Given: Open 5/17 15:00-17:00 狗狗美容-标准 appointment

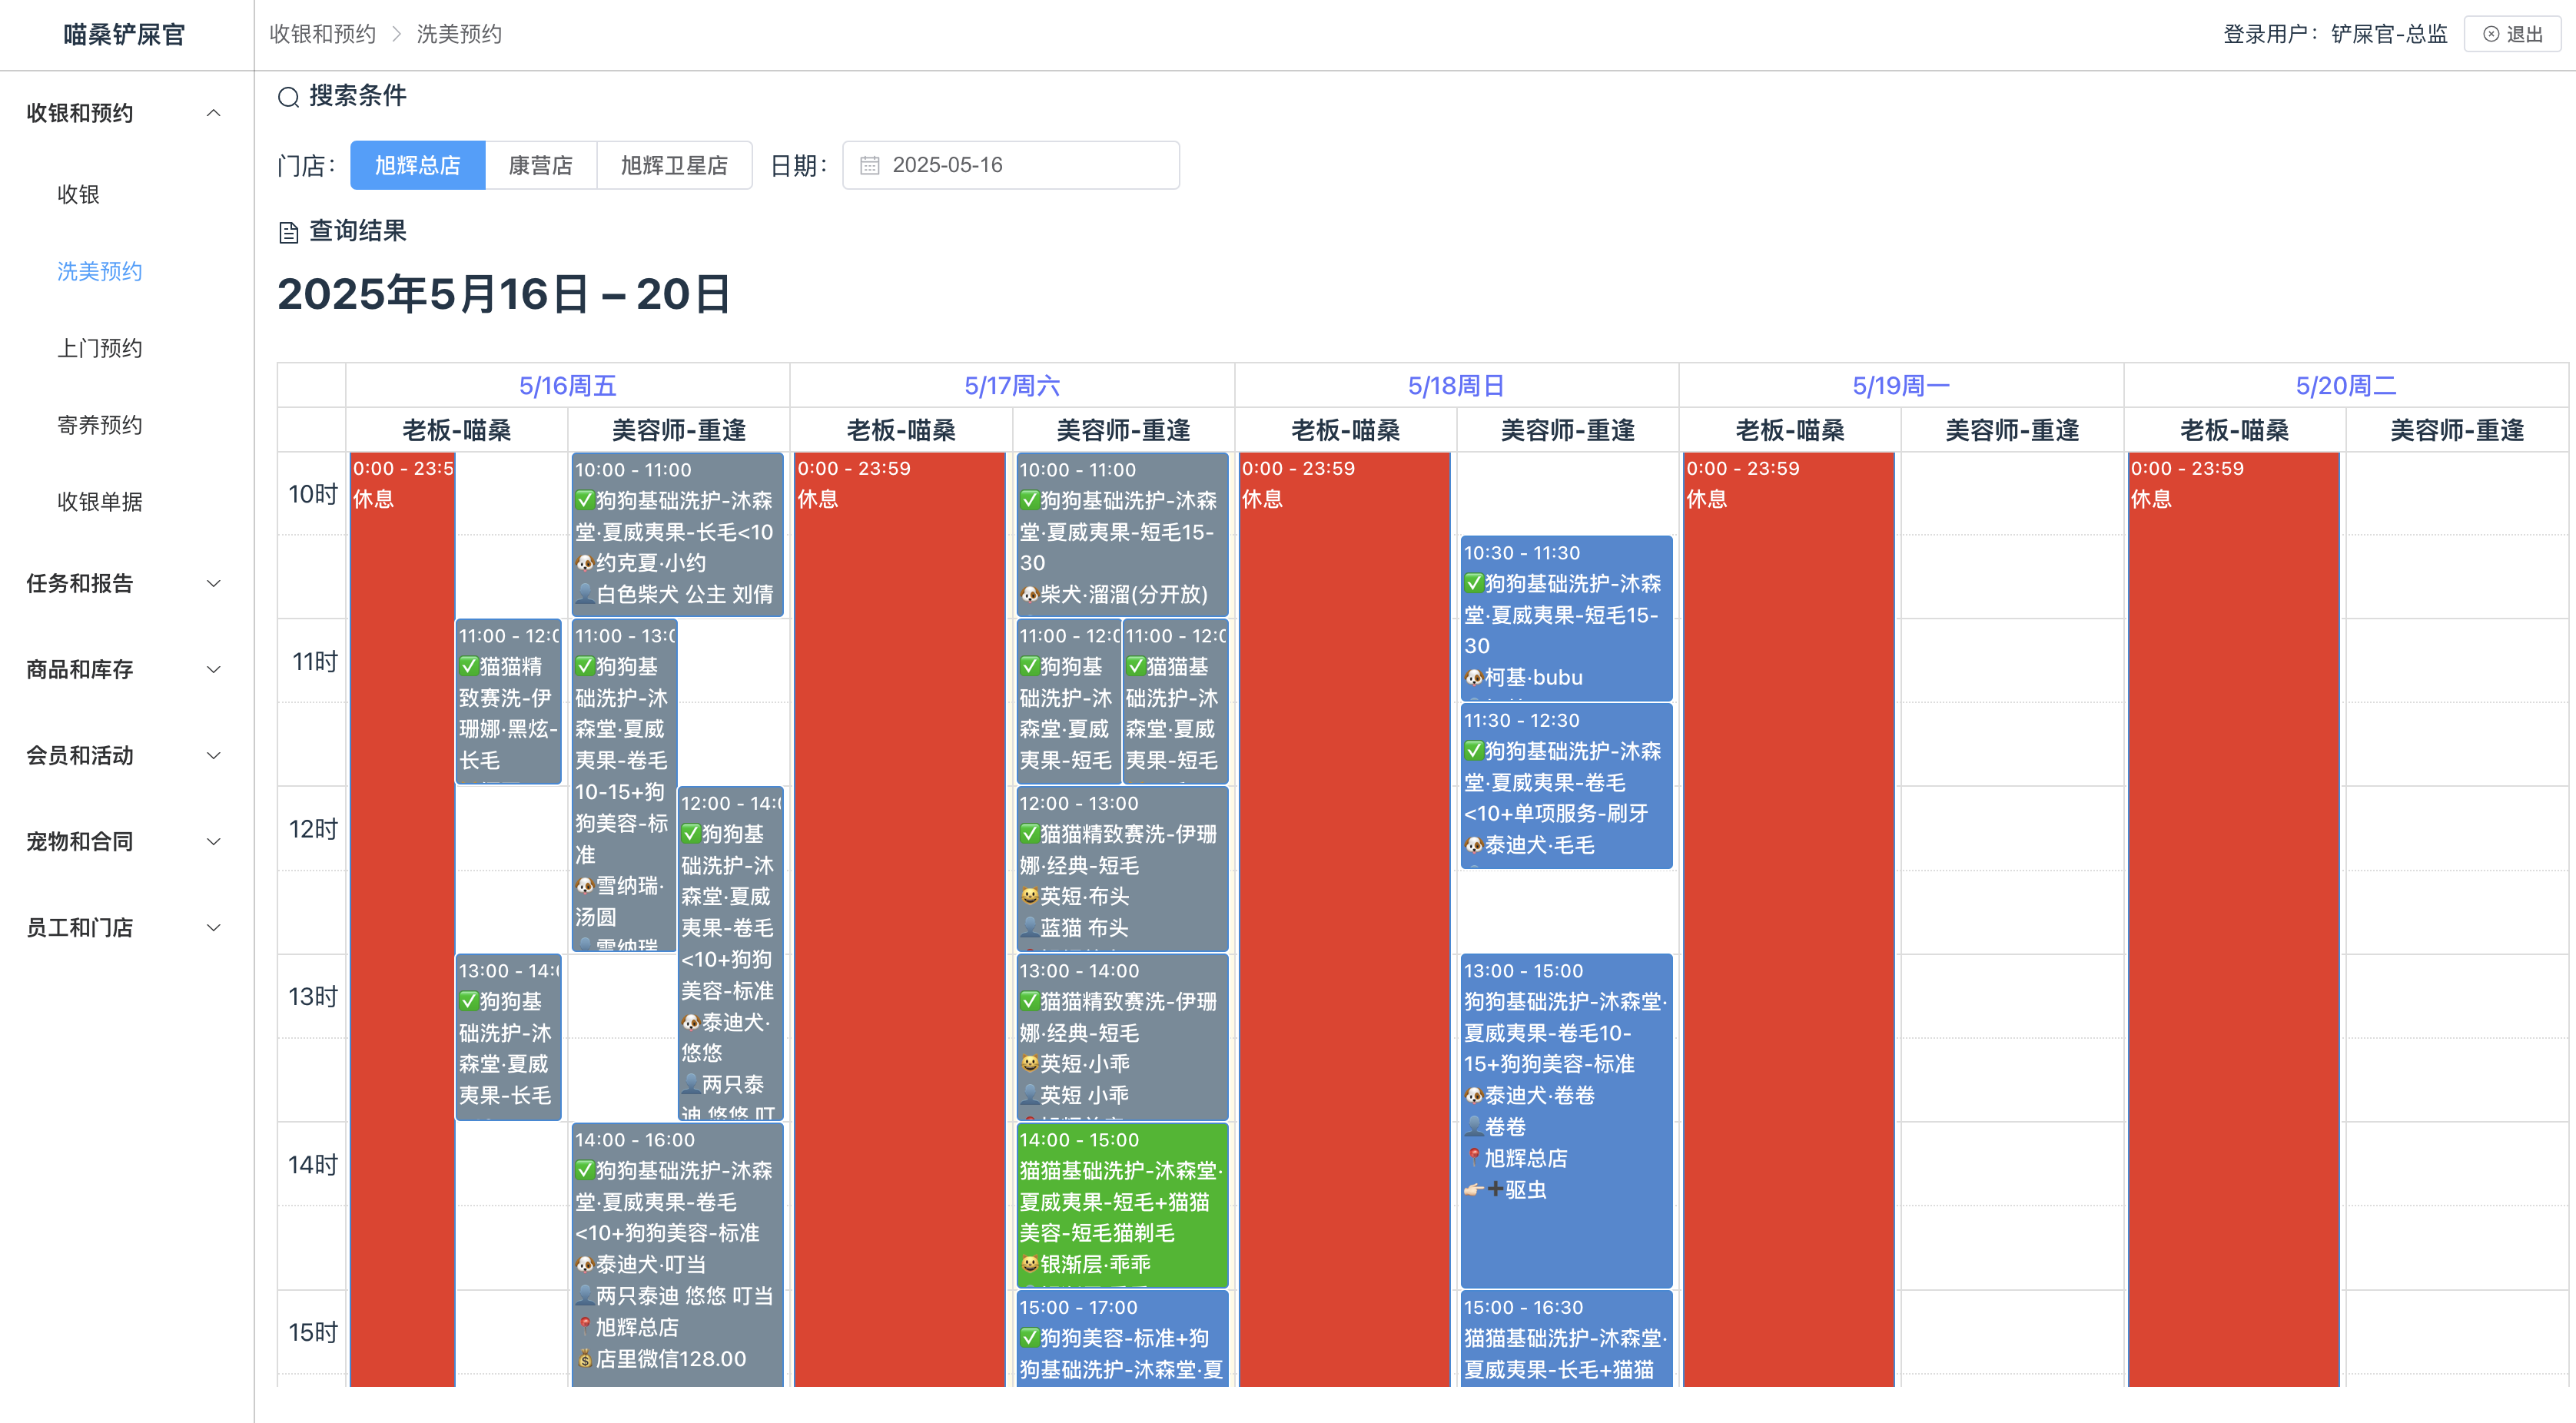Looking at the screenshot, I should (x=1122, y=1338).
